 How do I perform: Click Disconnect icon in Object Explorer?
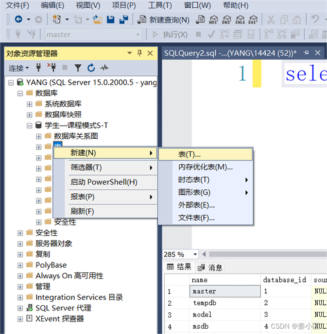click(52, 67)
